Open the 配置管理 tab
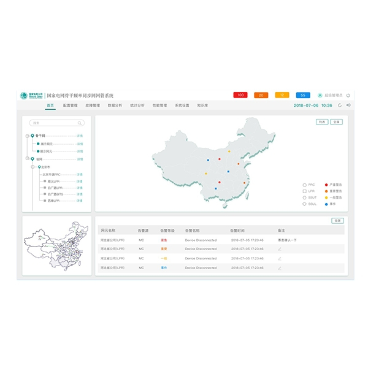Screen dimensions: 368x368 click(70, 105)
